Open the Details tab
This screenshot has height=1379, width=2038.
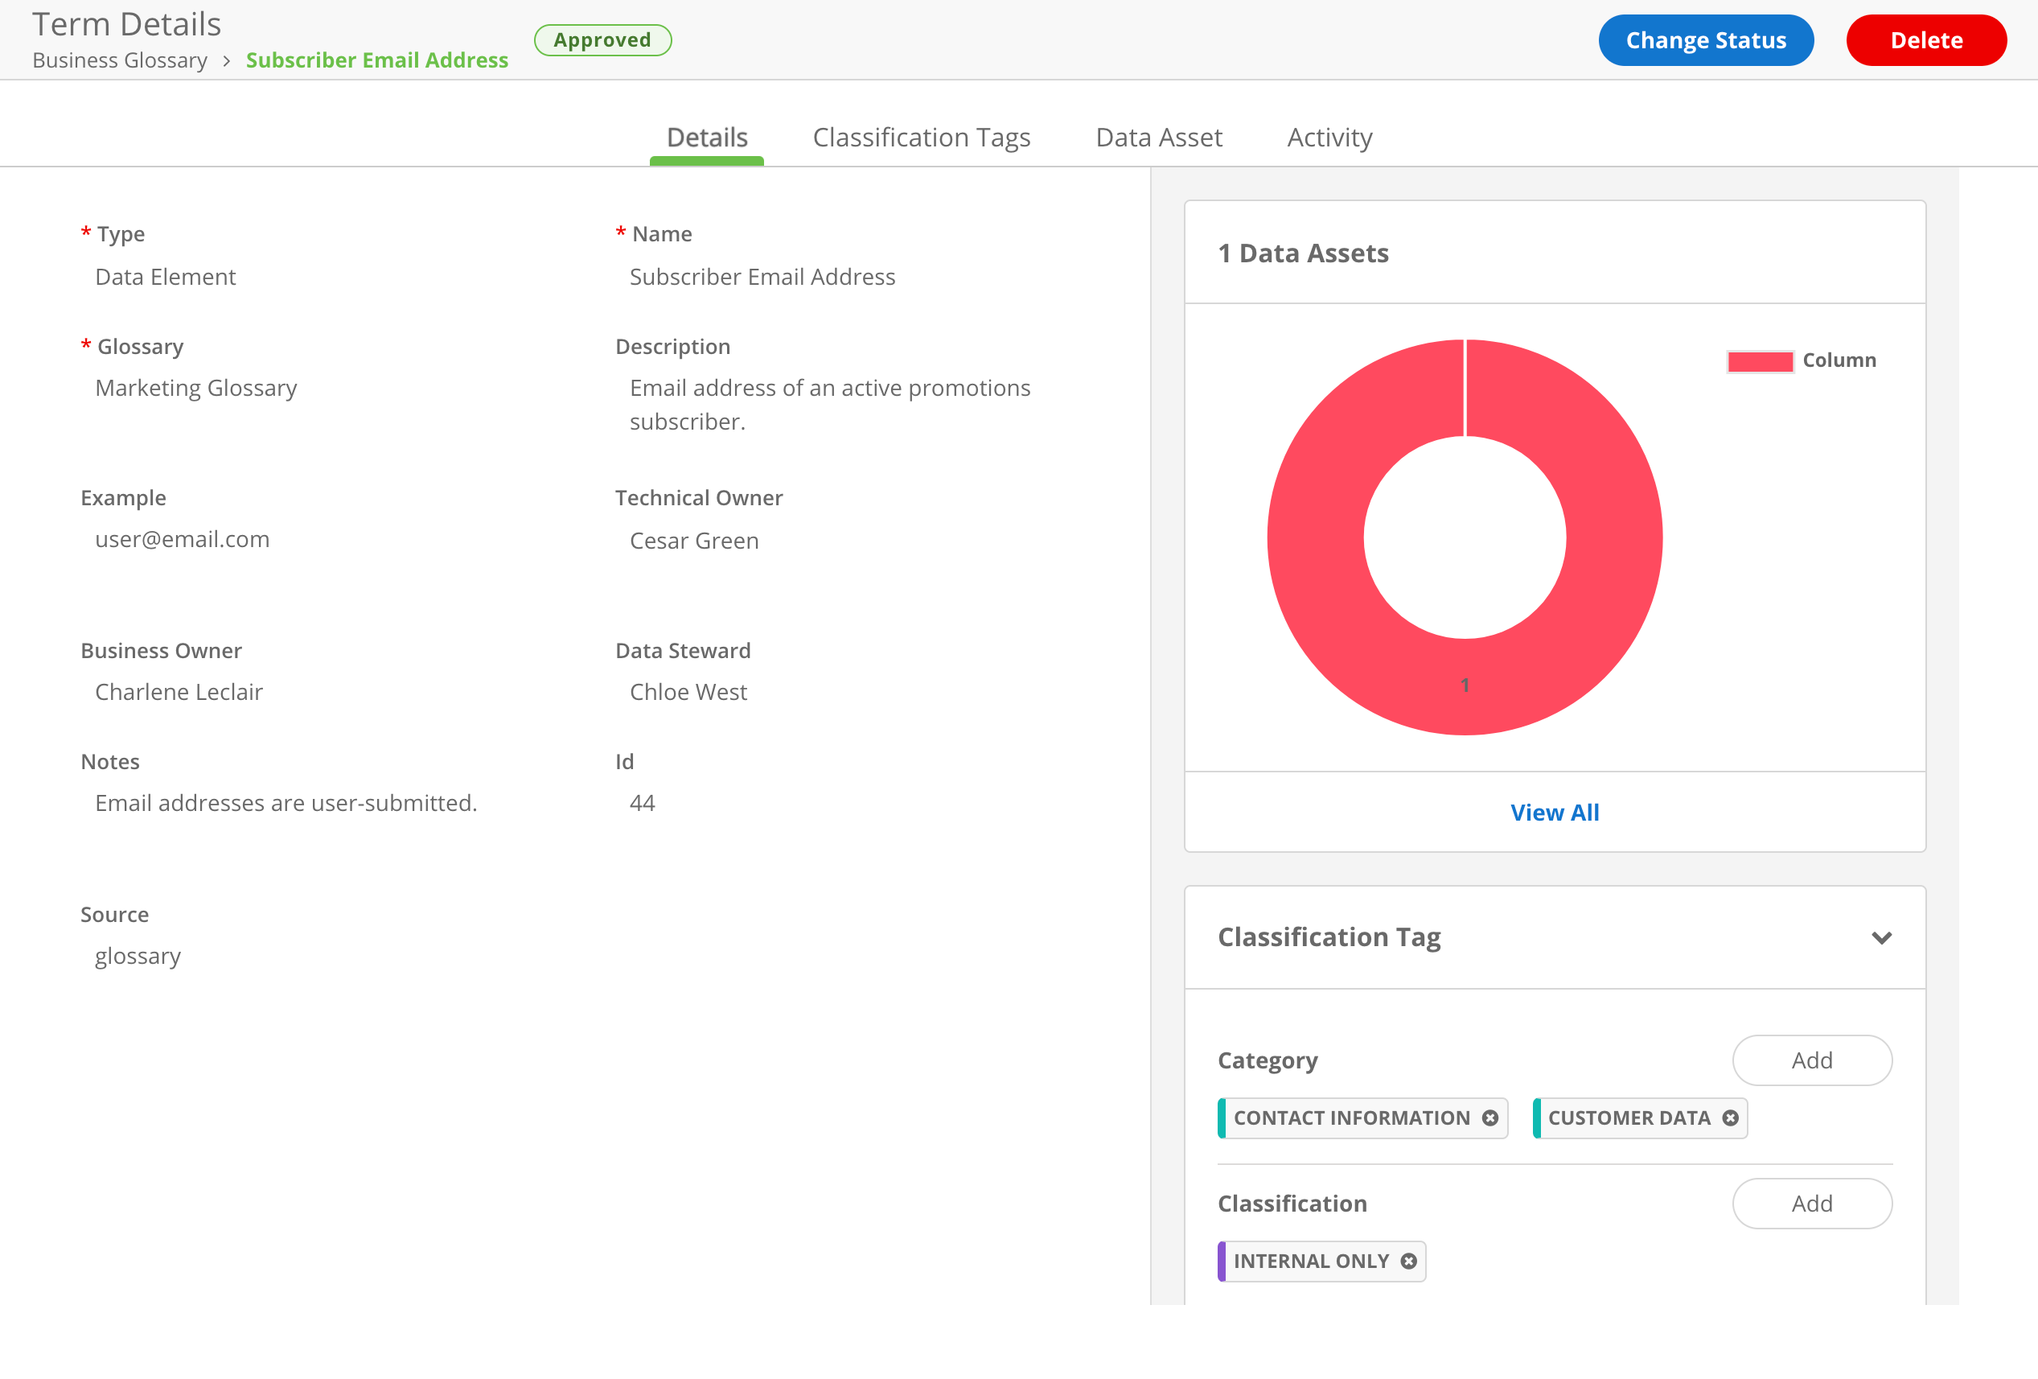[707, 138]
